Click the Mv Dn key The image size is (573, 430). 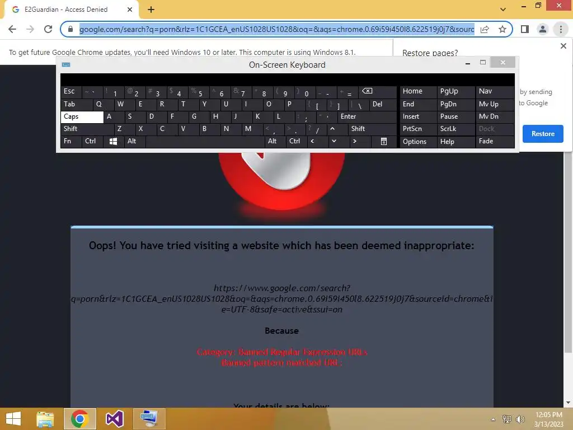[x=495, y=116]
